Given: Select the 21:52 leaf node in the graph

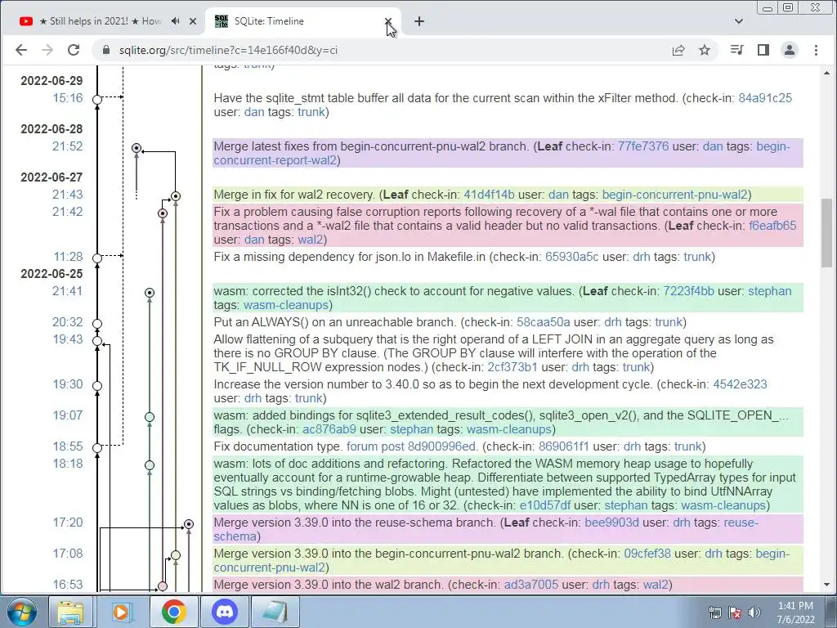Looking at the screenshot, I should [137, 148].
